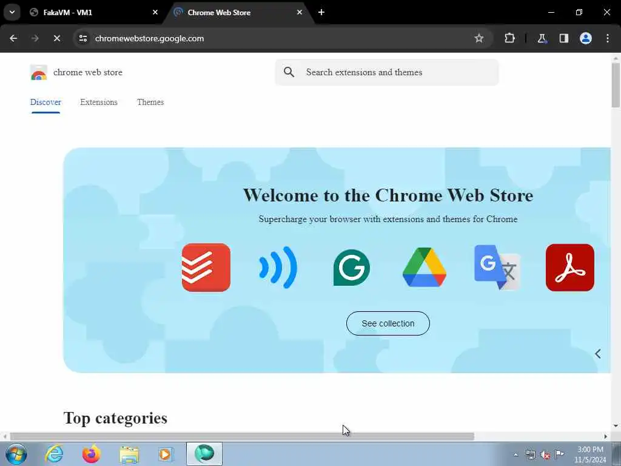This screenshot has width=621, height=466.
Task: Open the tab search dropdown arrow
Action: 12,12
